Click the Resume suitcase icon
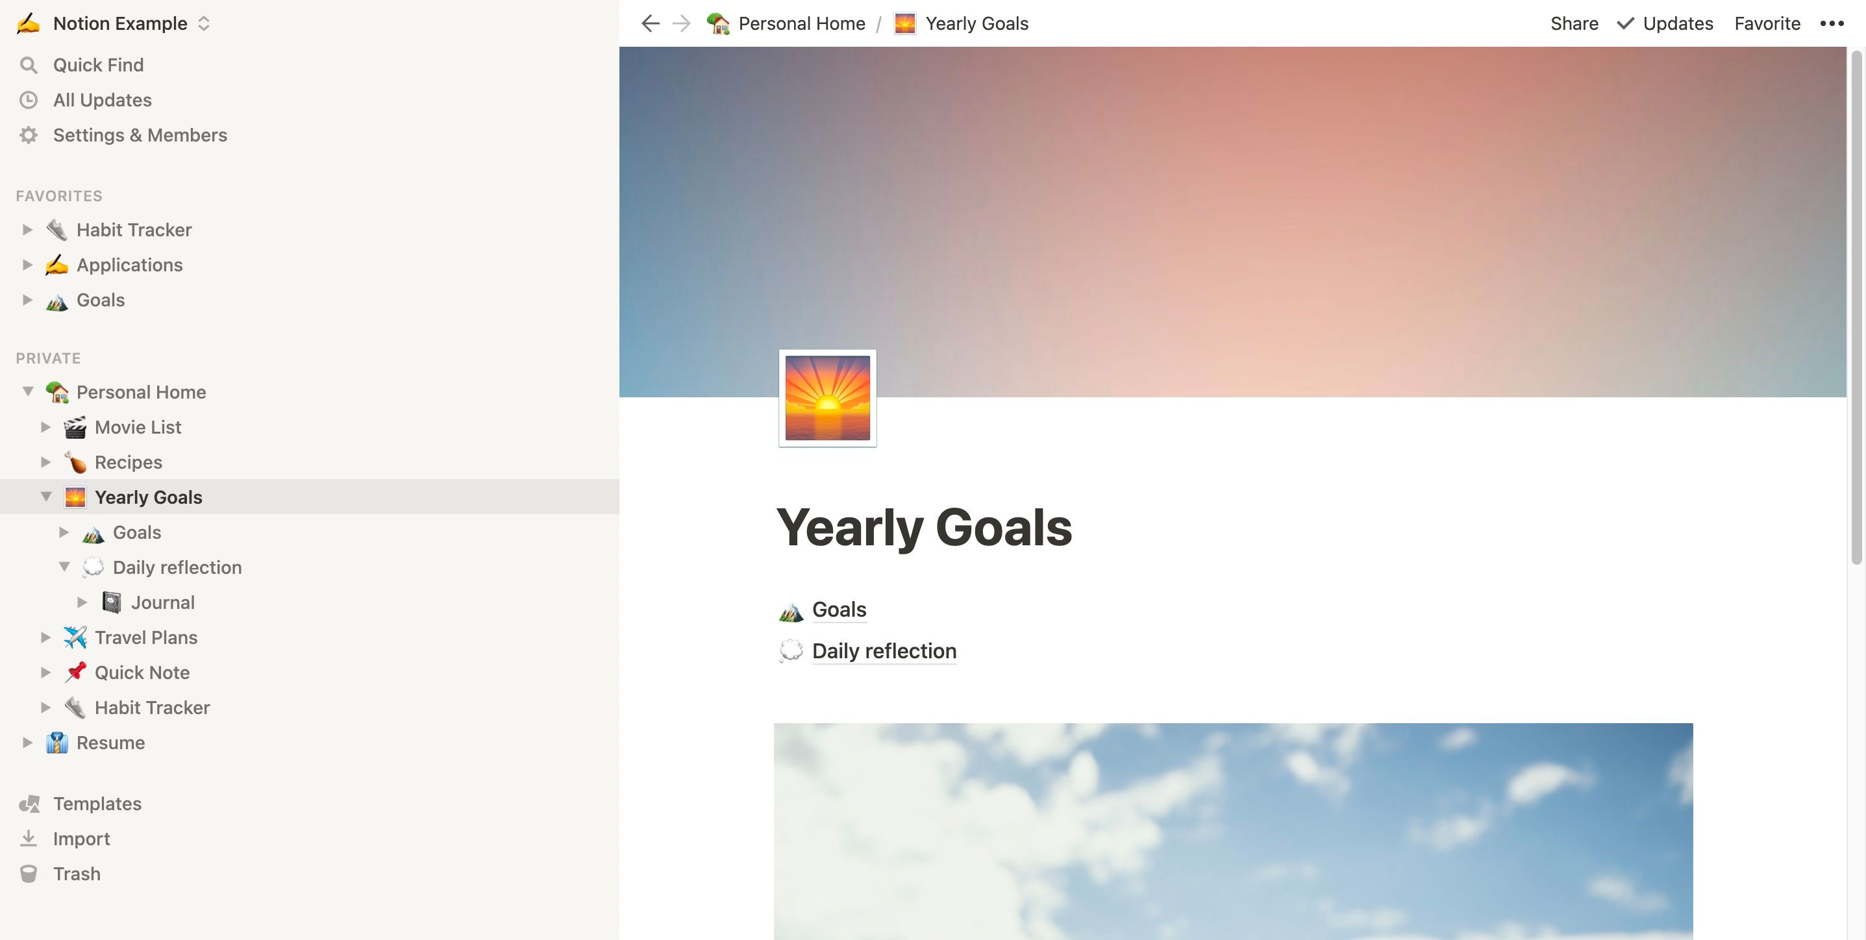The width and height of the screenshot is (1866, 940). [x=56, y=742]
